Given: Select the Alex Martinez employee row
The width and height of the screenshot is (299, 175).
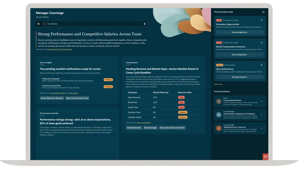Looking at the screenshot, I should [164, 97].
